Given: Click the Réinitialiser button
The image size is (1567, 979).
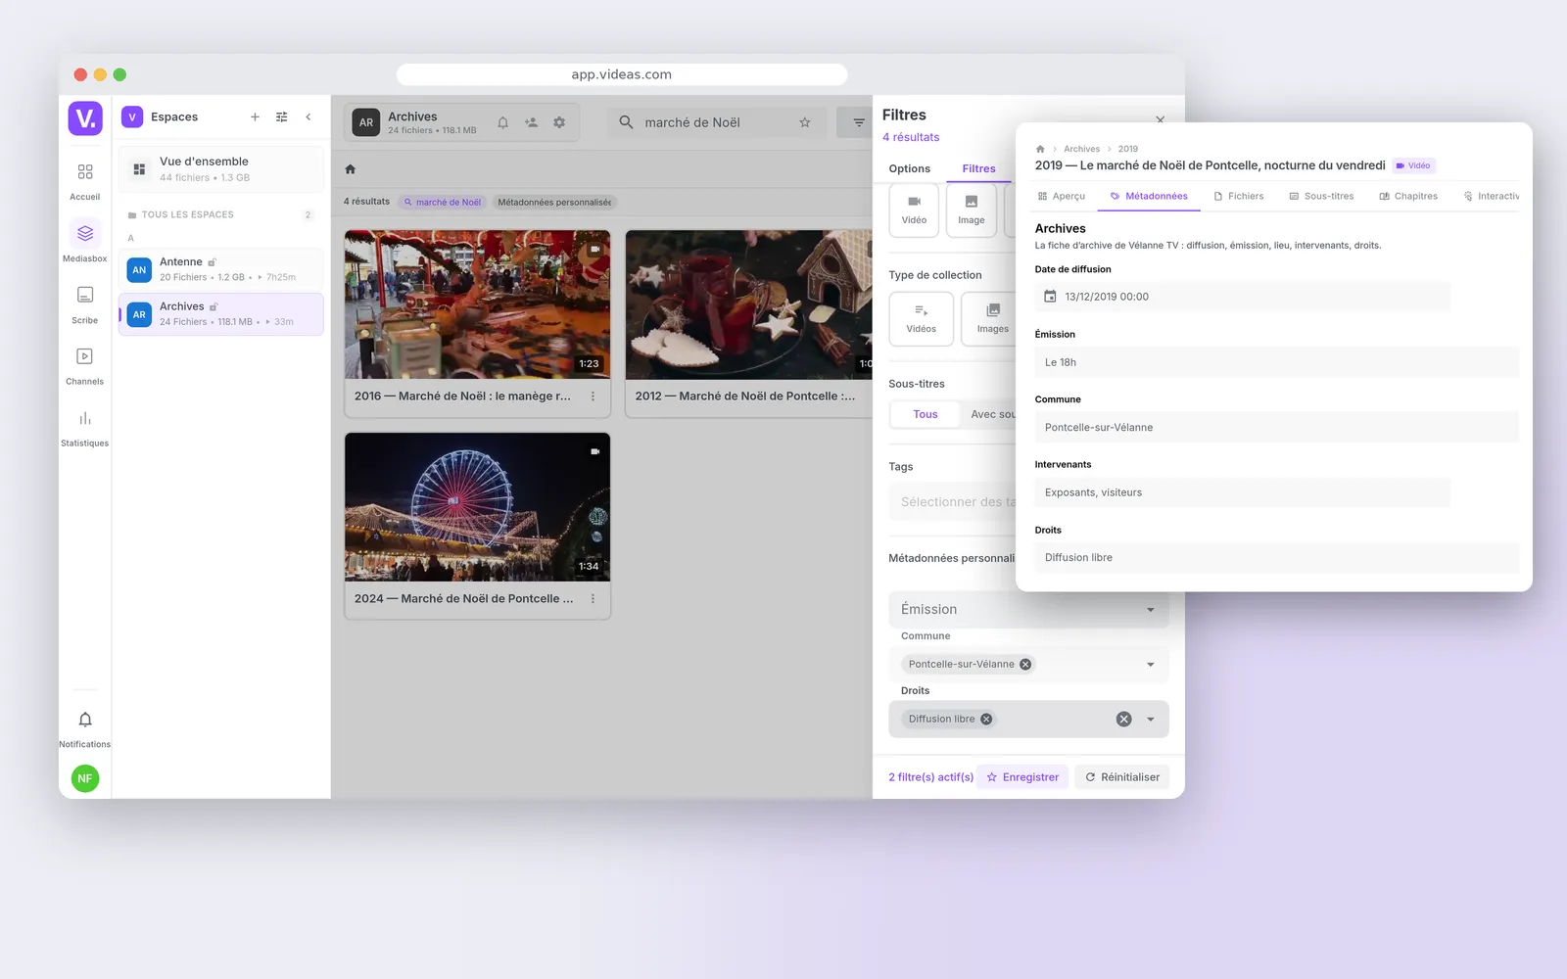Looking at the screenshot, I should tap(1122, 777).
